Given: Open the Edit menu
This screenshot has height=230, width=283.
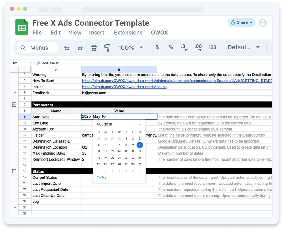Looking at the screenshot, I should 55,33.
